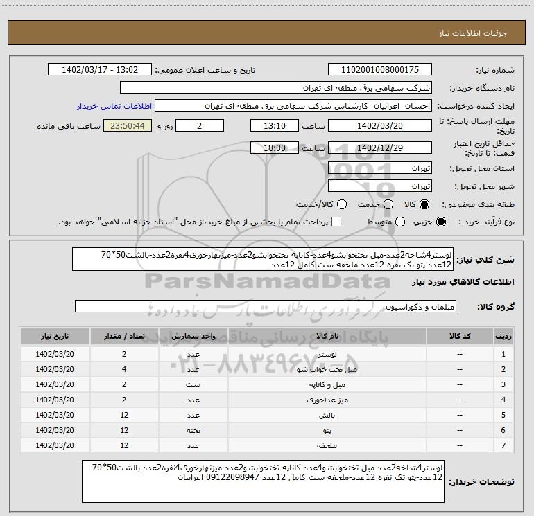The image size is (534, 516).
Task: Click the deadline time field 13:10
Action: [x=275, y=125]
